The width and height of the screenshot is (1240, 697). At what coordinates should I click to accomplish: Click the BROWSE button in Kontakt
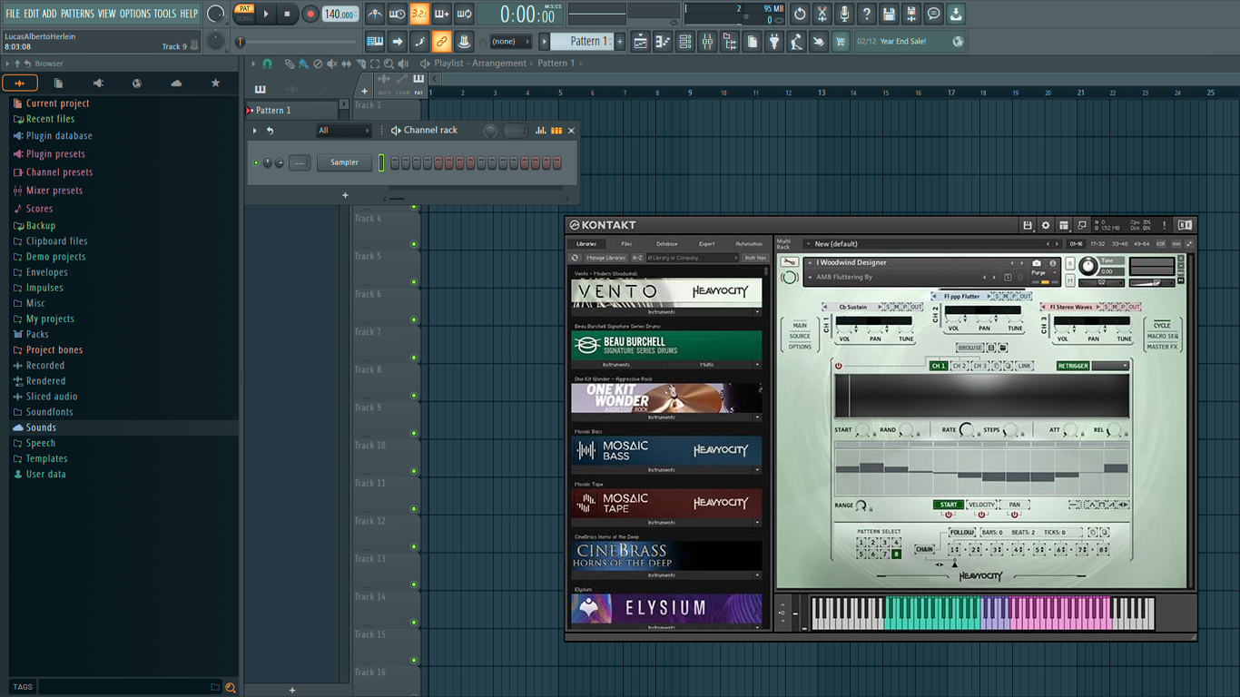970,348
